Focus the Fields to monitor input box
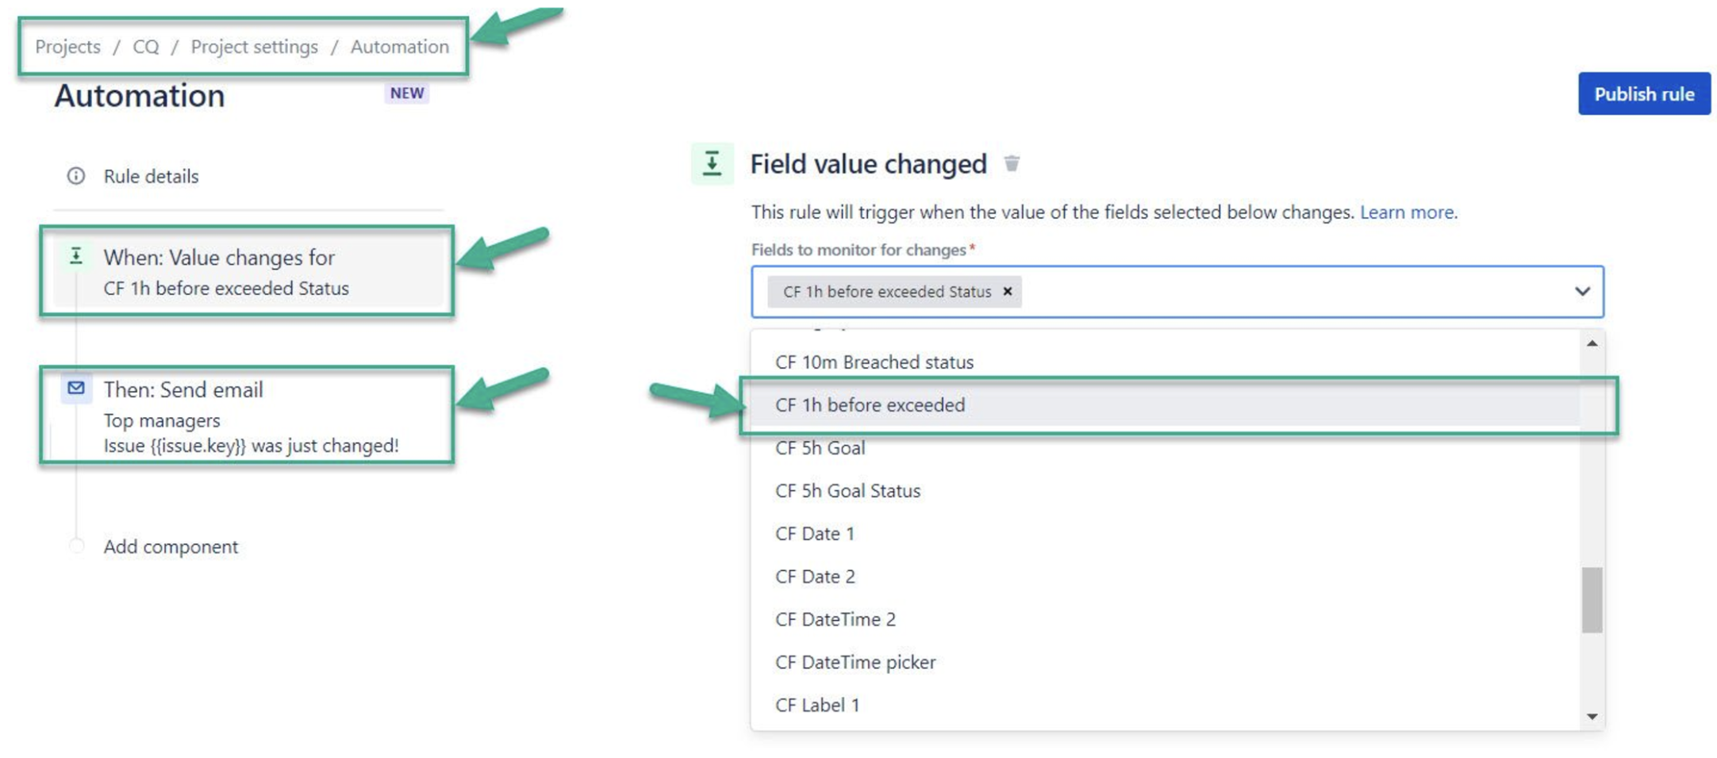The width and height of the screenshot is (1717, 758). tap(1177, 292)
